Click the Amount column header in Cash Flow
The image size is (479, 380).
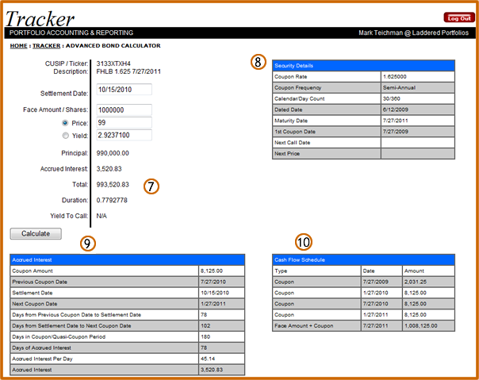428,271
